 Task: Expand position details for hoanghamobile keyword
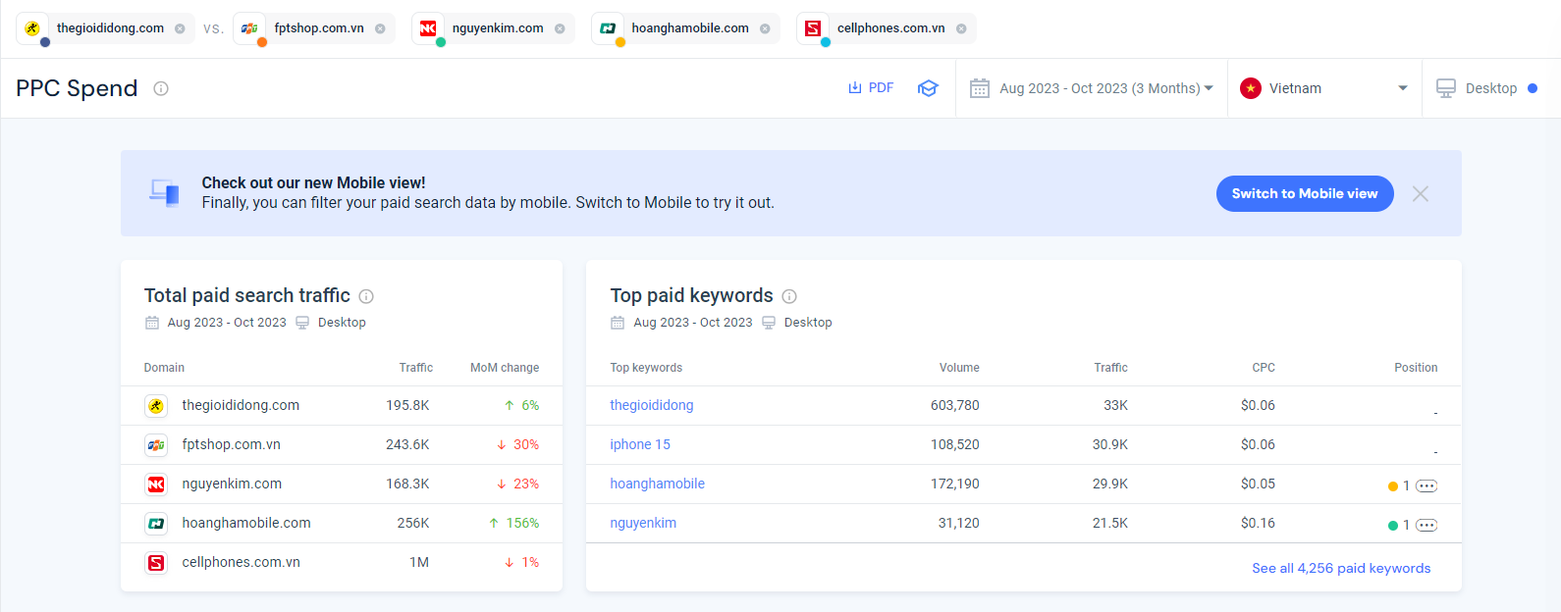click(1426, 485)
